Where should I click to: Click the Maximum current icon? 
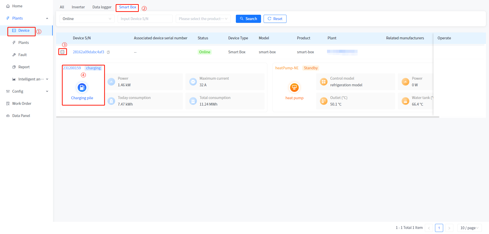click(x=193, y=82)
